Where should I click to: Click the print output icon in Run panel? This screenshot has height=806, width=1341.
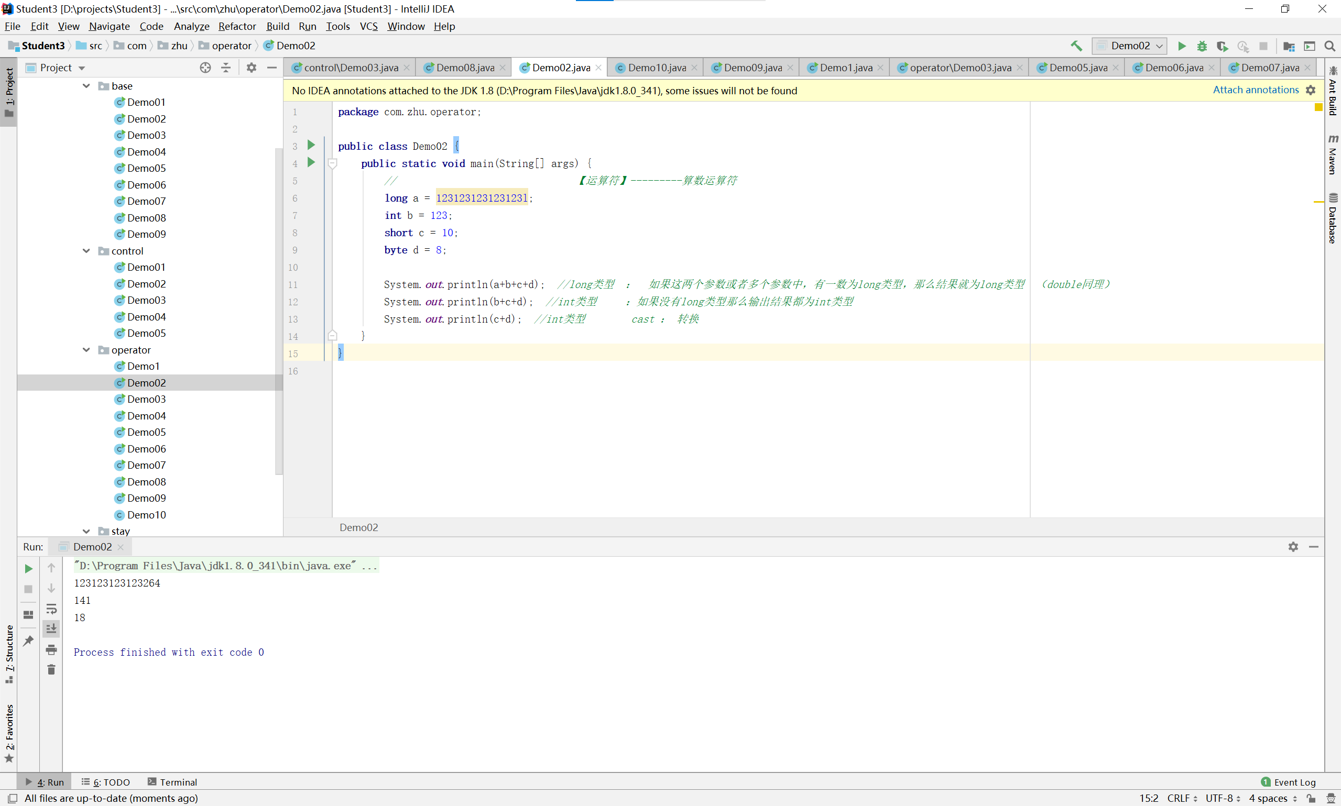[51, 649]
